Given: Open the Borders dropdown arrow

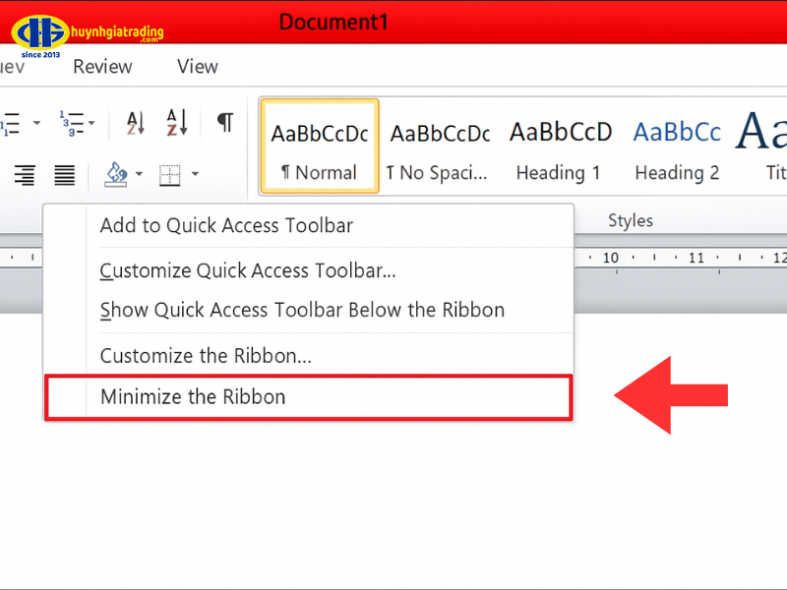Looking at the screenshot, I should tap(195, 176).
